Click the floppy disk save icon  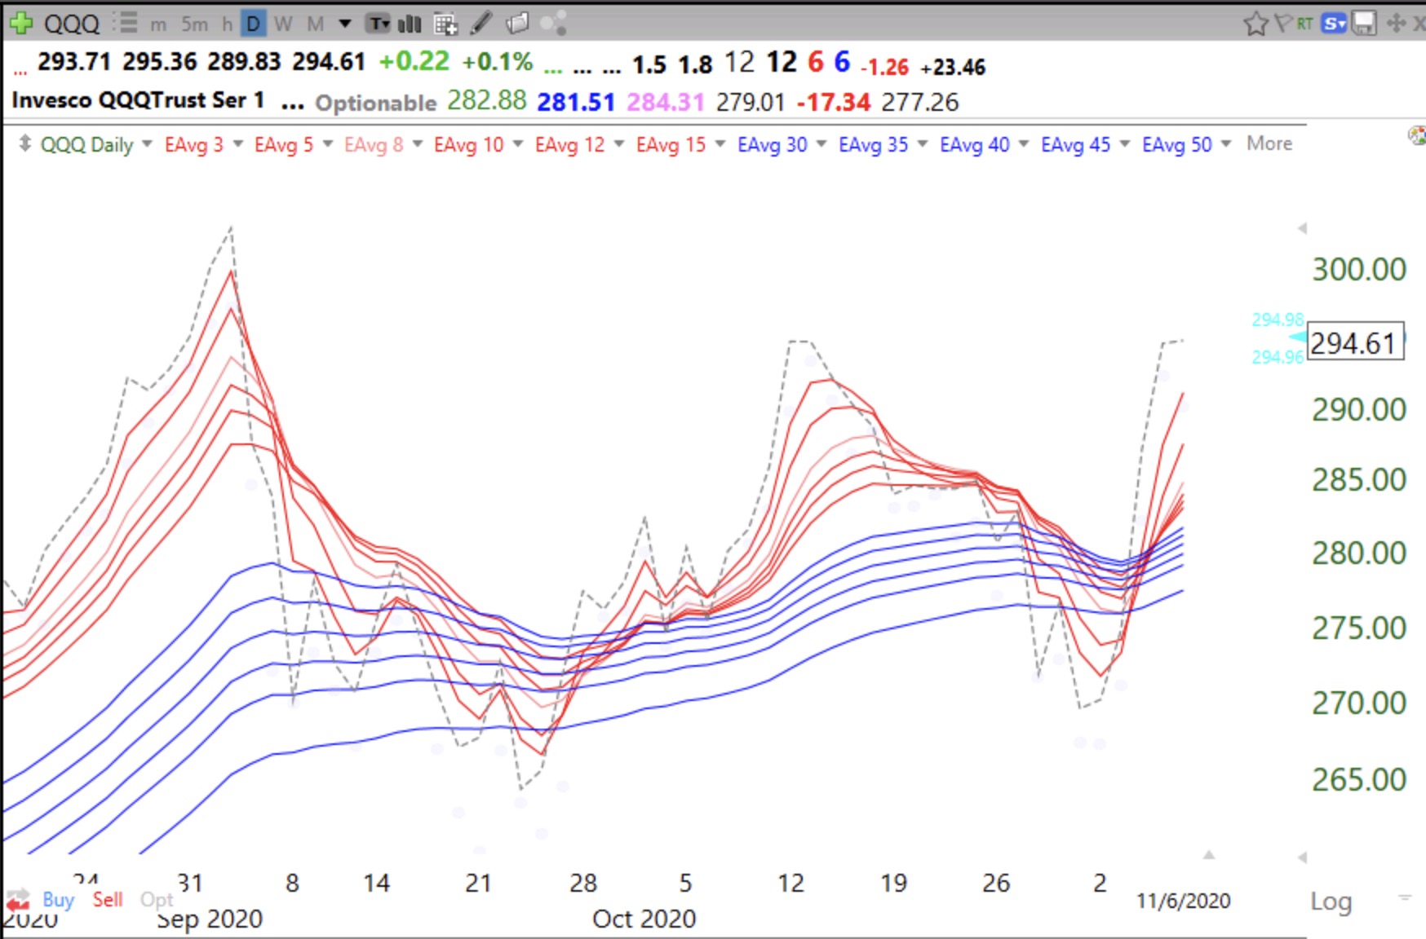pos(1363,23)
